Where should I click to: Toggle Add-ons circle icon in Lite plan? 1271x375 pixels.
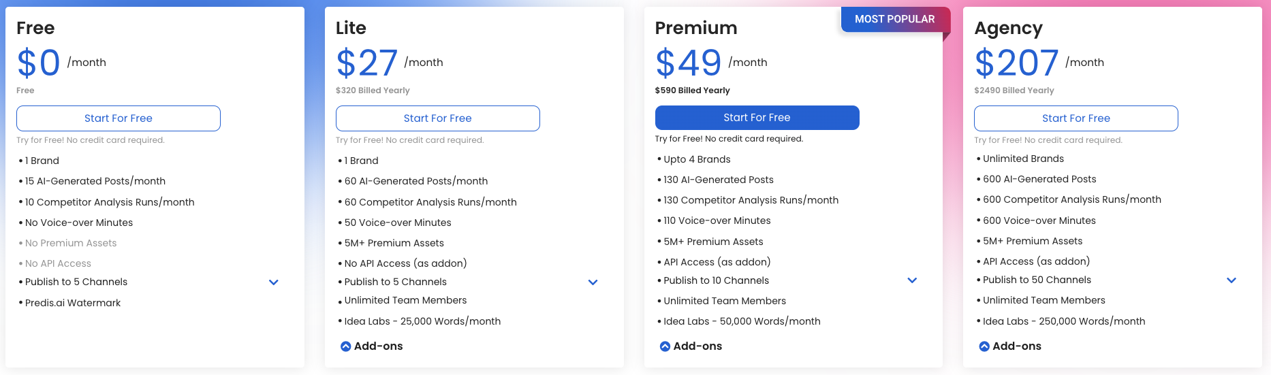(346, 346)
